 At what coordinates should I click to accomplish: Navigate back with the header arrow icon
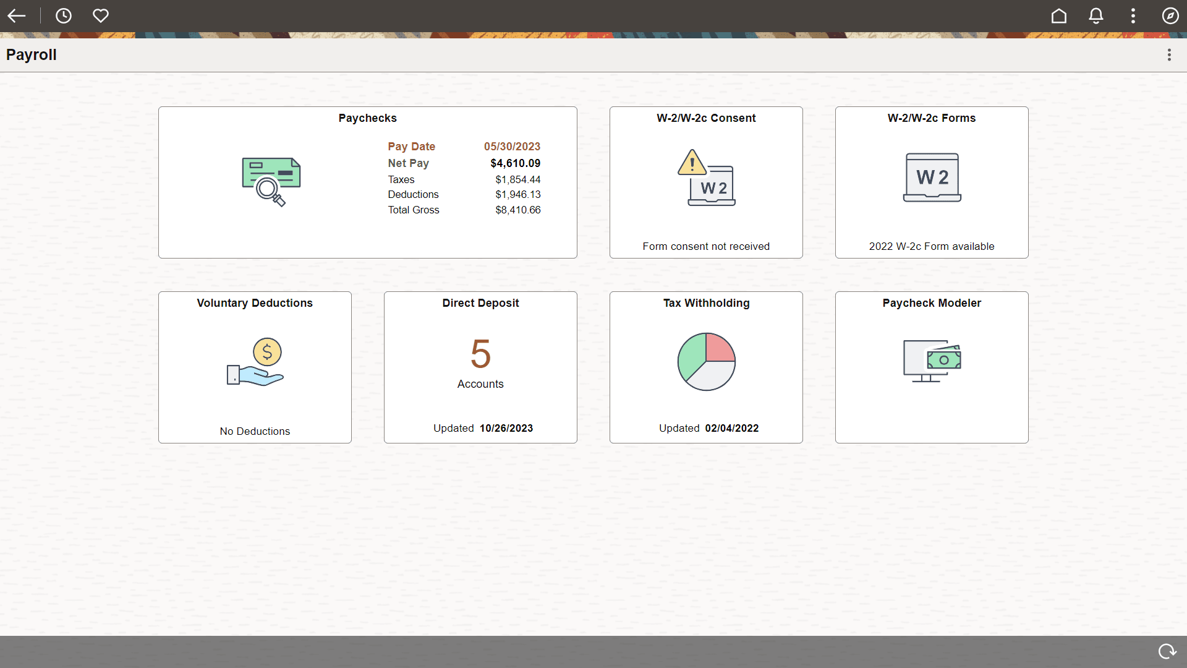(x=16, y=16)
